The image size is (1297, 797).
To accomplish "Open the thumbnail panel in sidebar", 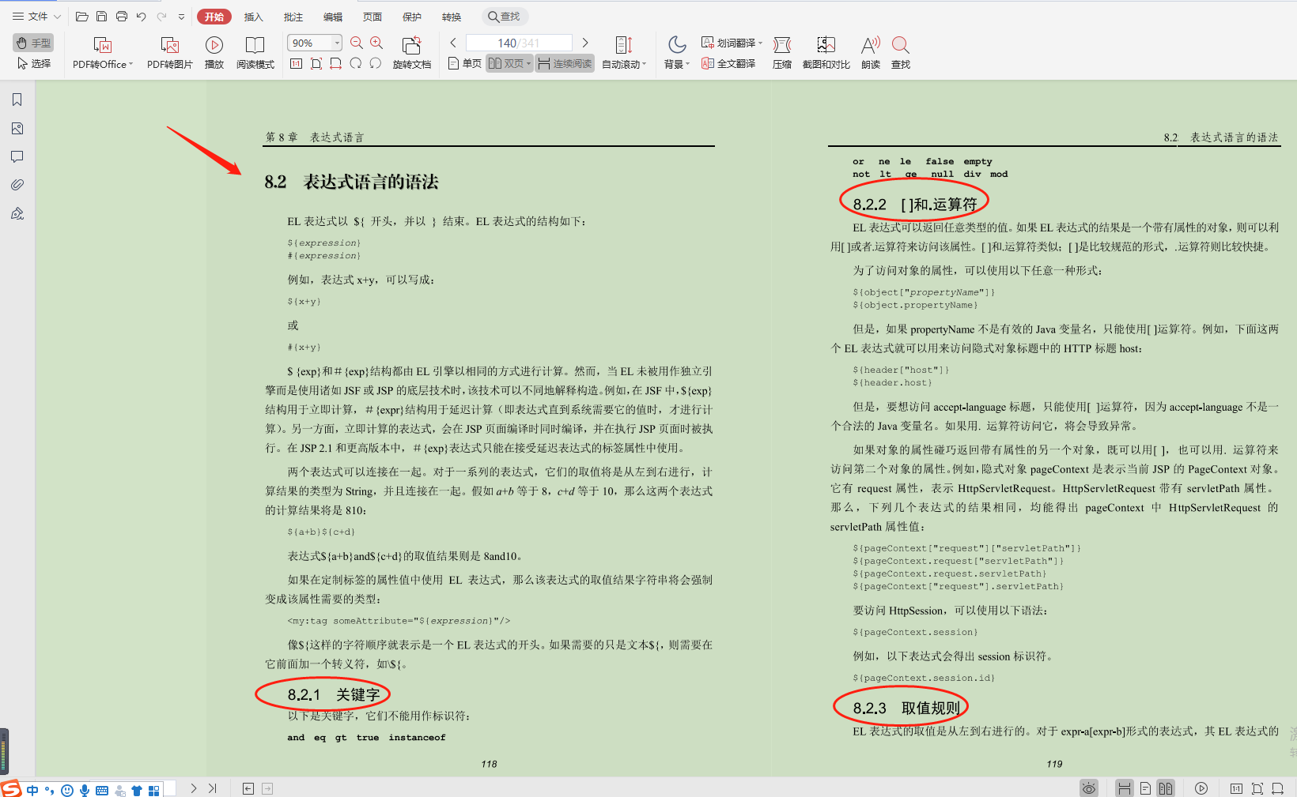I will pyautogui.click(x=17, y=128).
